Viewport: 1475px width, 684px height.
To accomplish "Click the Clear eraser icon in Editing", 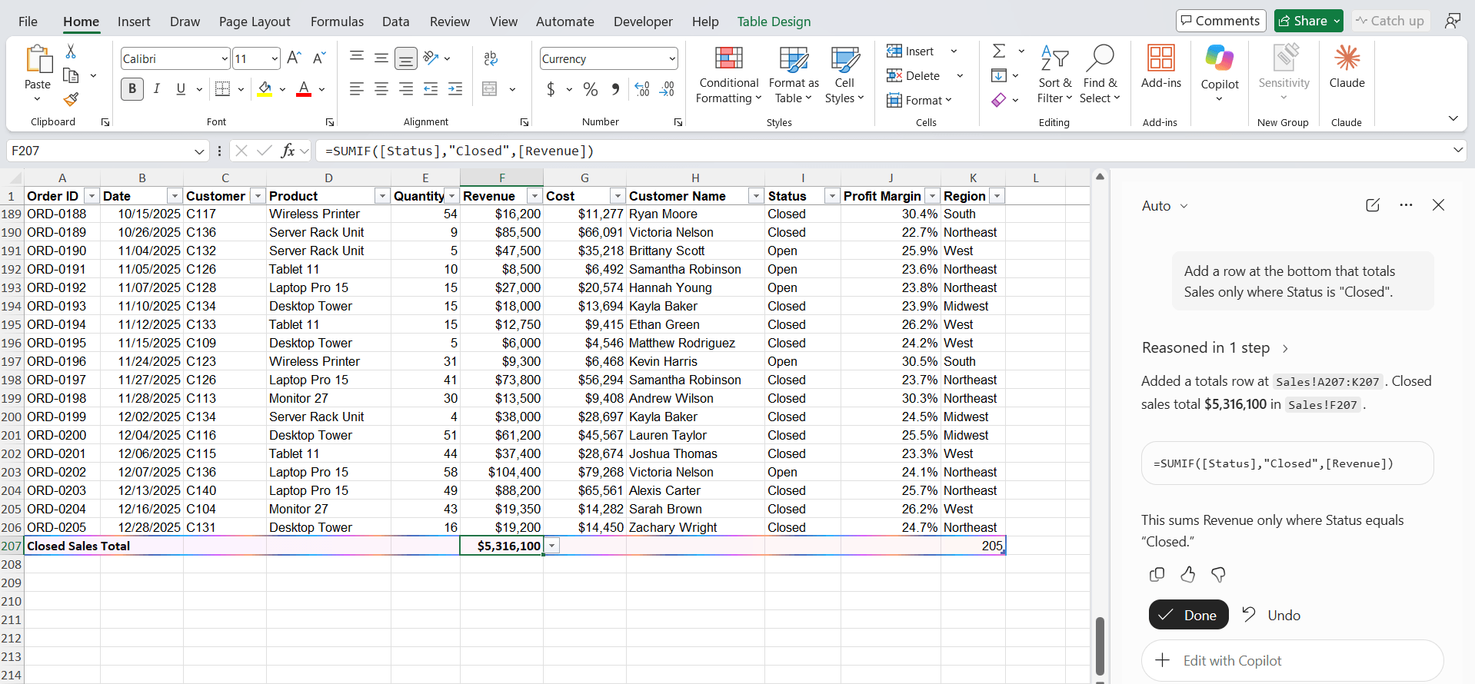I will click(x=999, y=100).
